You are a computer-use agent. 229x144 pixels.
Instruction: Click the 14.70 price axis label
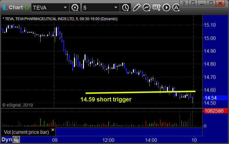[210, 77]
